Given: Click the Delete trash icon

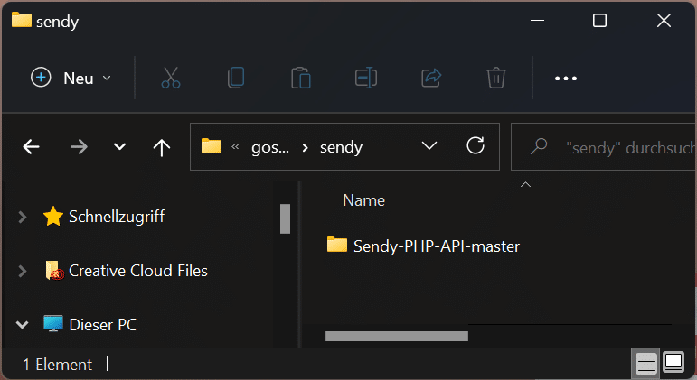Looking at the screenshot, I should pyautogui.click(x=496, y=79).
